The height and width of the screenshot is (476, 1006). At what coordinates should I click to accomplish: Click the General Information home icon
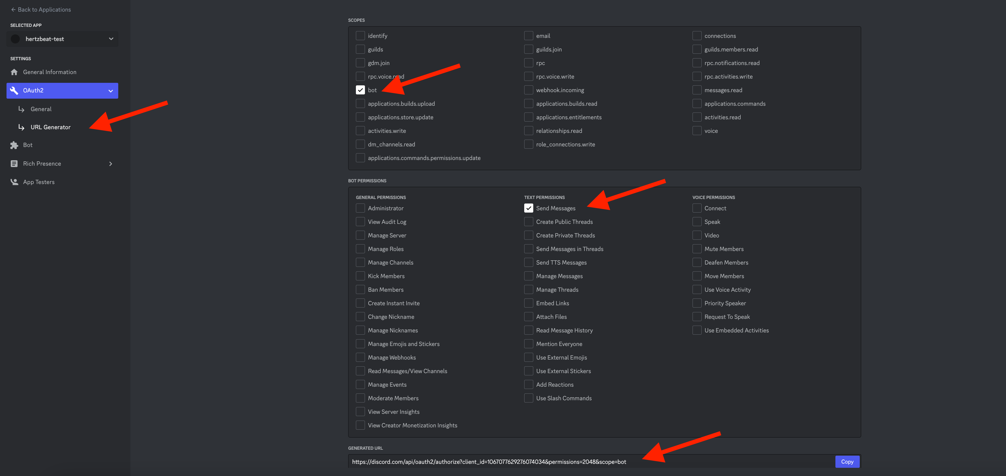click(x=14, y=72)
